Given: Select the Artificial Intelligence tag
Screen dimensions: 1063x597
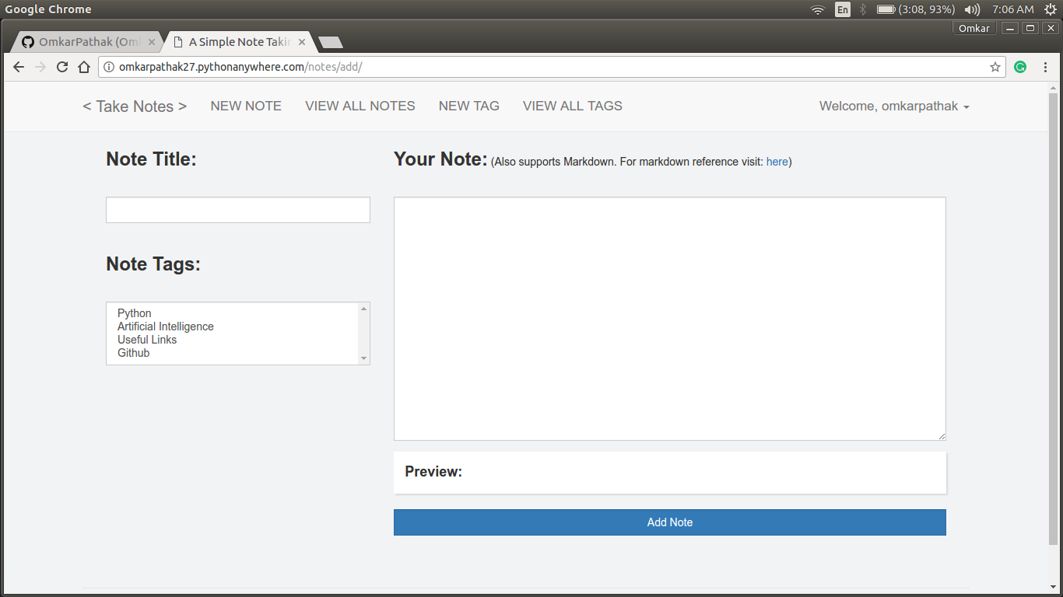Looking at the screenshot, I should tap(166, 326).
